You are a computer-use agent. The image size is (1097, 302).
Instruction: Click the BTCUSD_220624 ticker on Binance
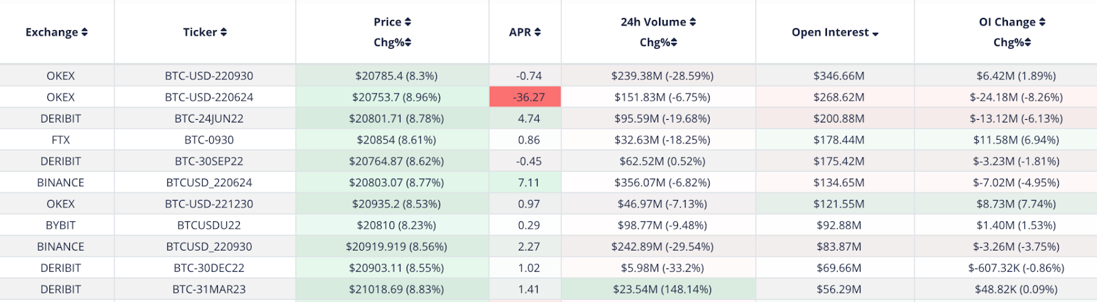[209, 183]
